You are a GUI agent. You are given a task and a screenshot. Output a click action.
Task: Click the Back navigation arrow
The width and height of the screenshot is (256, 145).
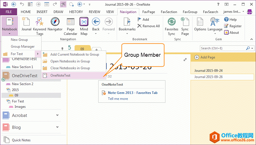96,22
